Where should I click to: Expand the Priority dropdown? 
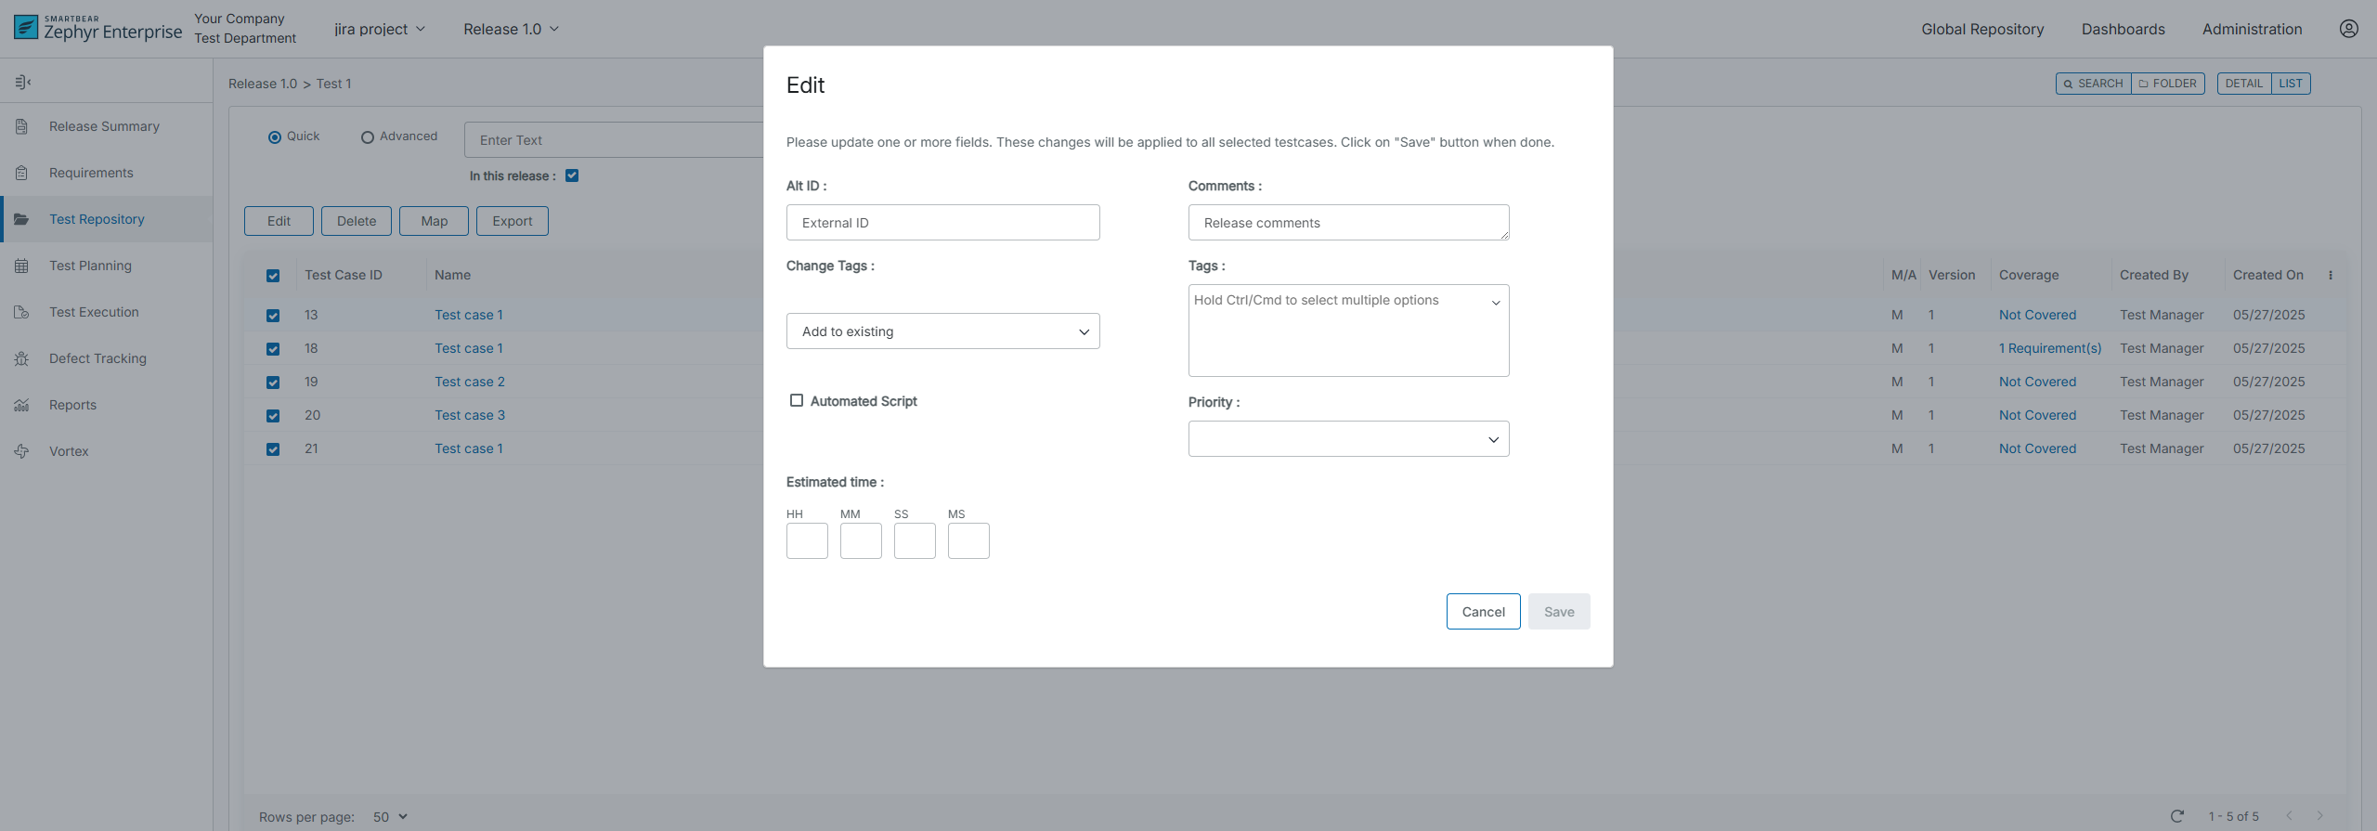coord(1348,439)
